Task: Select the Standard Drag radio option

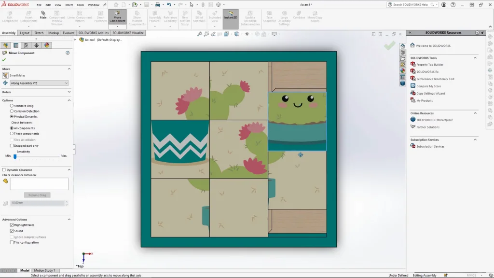Action: tap(12, 106)
